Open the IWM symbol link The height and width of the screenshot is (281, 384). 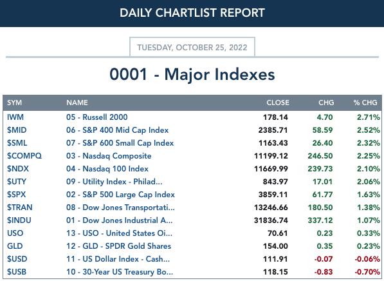coord(15,117)
